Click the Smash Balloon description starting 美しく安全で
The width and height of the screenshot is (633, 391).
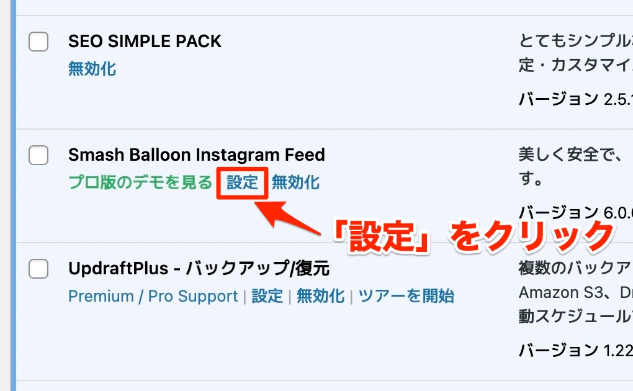click(576, 166)
